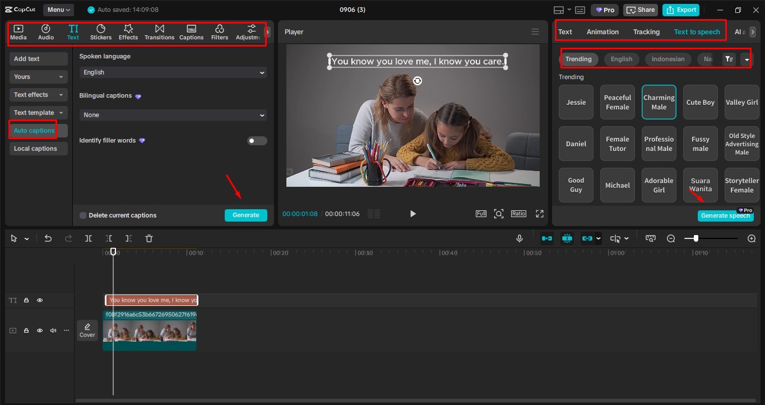Open the Spoken language dropdown
Screen dimensions: 765x405
tap(172, 72)
